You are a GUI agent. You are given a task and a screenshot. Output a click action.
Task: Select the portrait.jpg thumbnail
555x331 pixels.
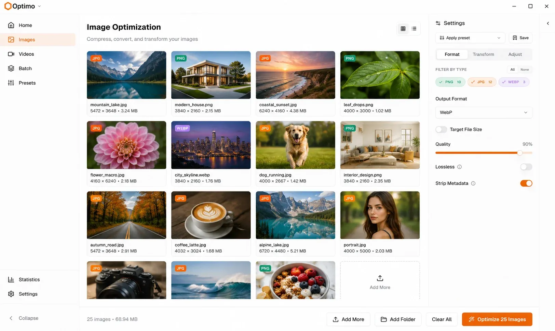380,215
